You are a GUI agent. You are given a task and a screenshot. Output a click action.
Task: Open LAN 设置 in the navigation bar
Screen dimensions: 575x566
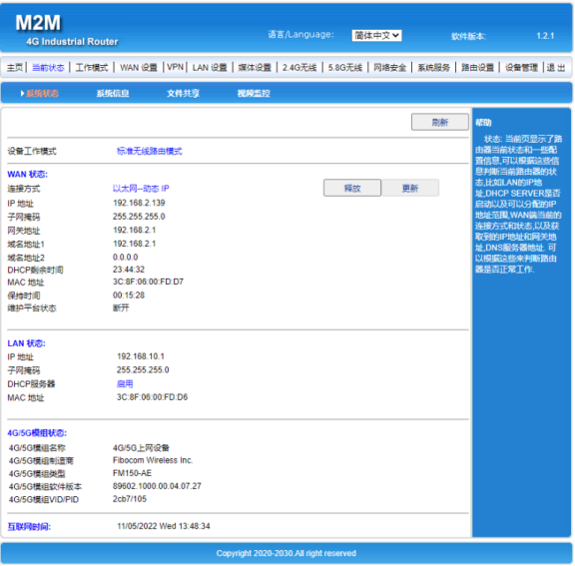210,68
